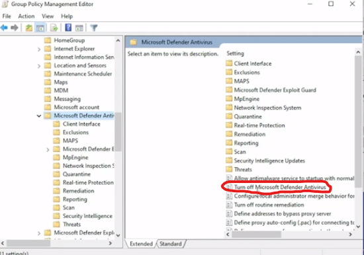Click Scan folder icon in settings list

coord(229,151)
